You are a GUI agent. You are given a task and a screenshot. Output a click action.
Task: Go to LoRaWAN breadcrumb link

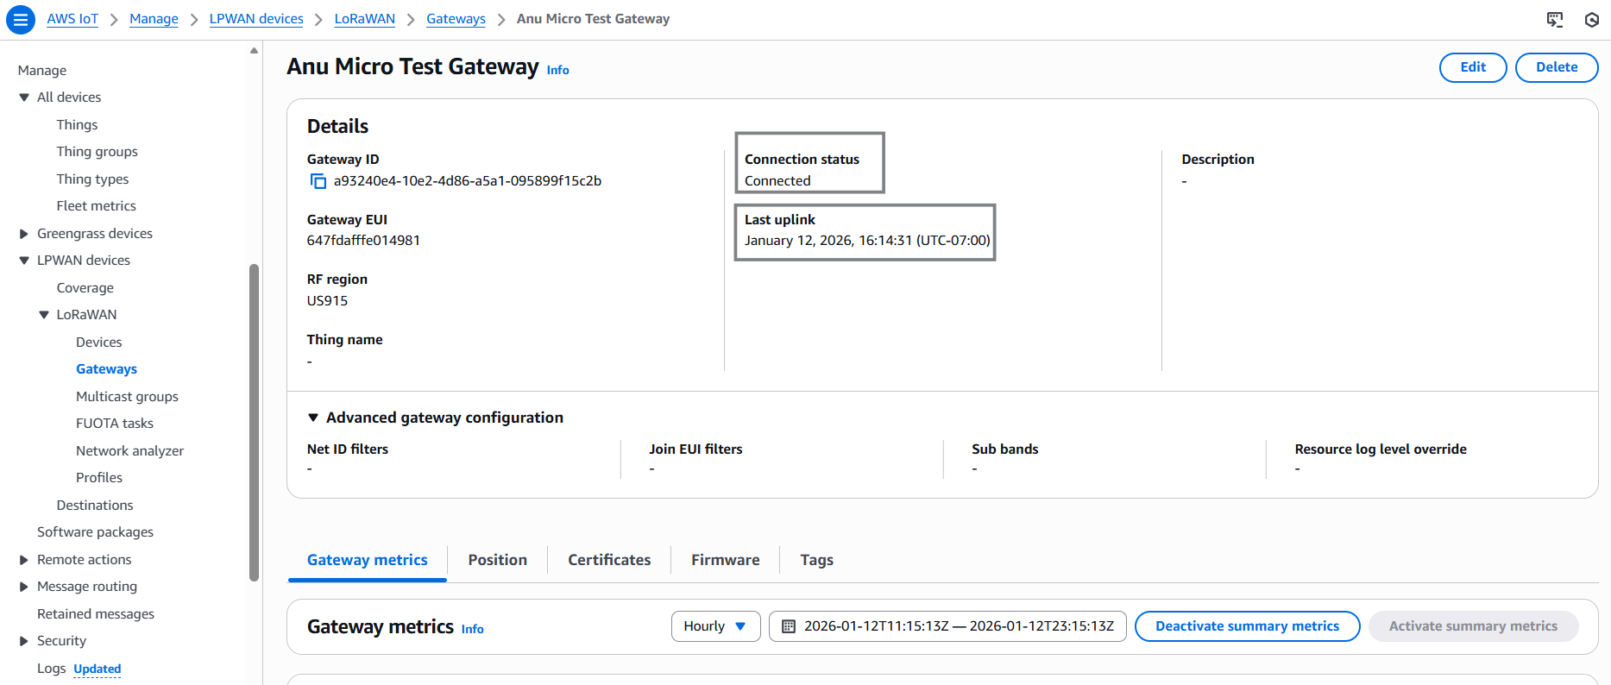[365, 19]
